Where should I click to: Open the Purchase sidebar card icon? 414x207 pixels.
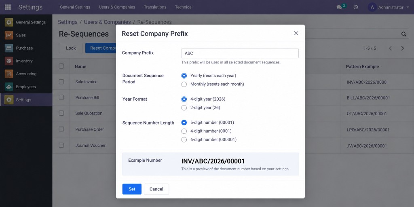[x=9, y=48]
